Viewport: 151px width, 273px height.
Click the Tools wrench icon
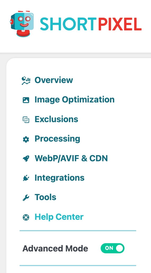tap(26, 198)
